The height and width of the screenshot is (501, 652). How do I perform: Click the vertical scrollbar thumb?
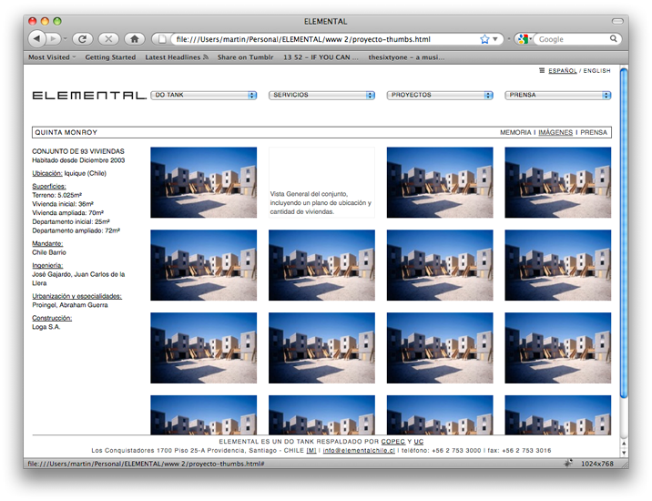tap(624, 233)
